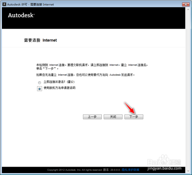The height and width of the screenshot is (175, 192).
Task: Click the 下一步 button
Action: (134, 117)
